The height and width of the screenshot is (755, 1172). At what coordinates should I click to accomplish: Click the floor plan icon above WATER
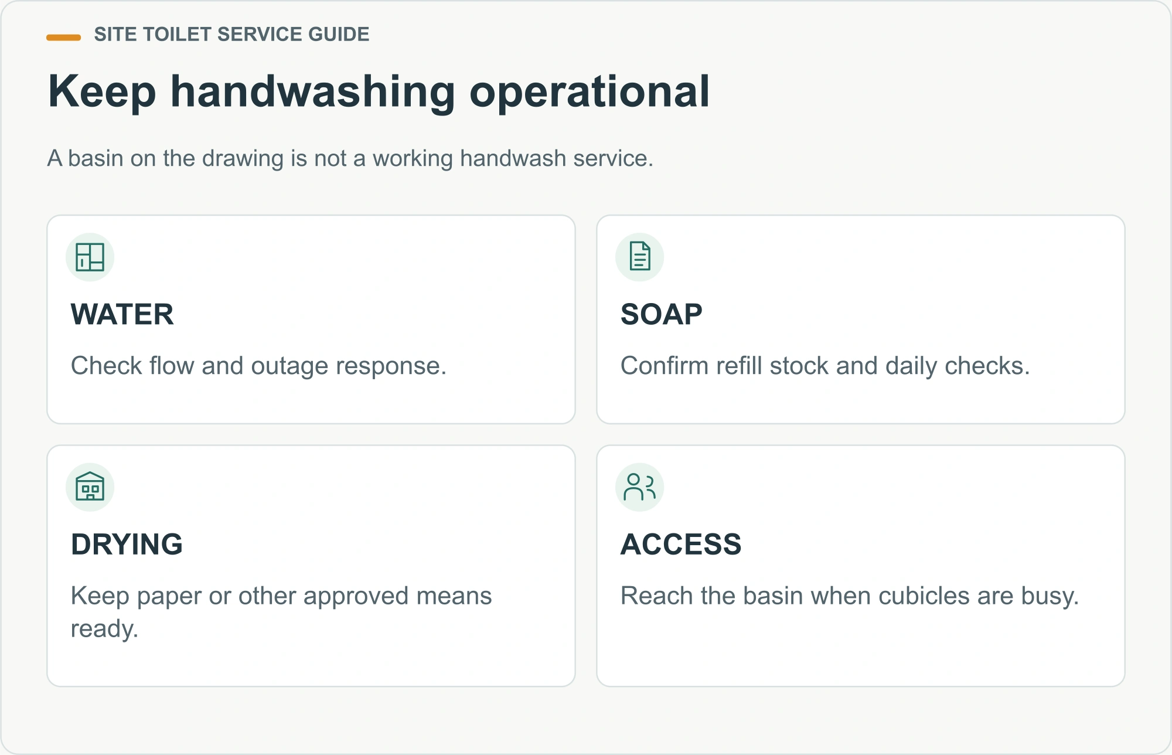tap(90, 257)
